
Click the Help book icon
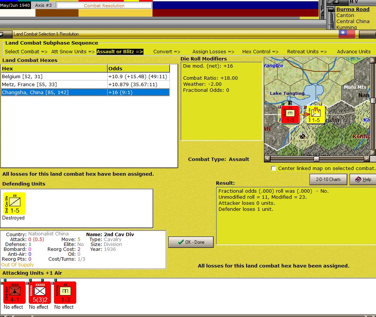coord(358,179)
